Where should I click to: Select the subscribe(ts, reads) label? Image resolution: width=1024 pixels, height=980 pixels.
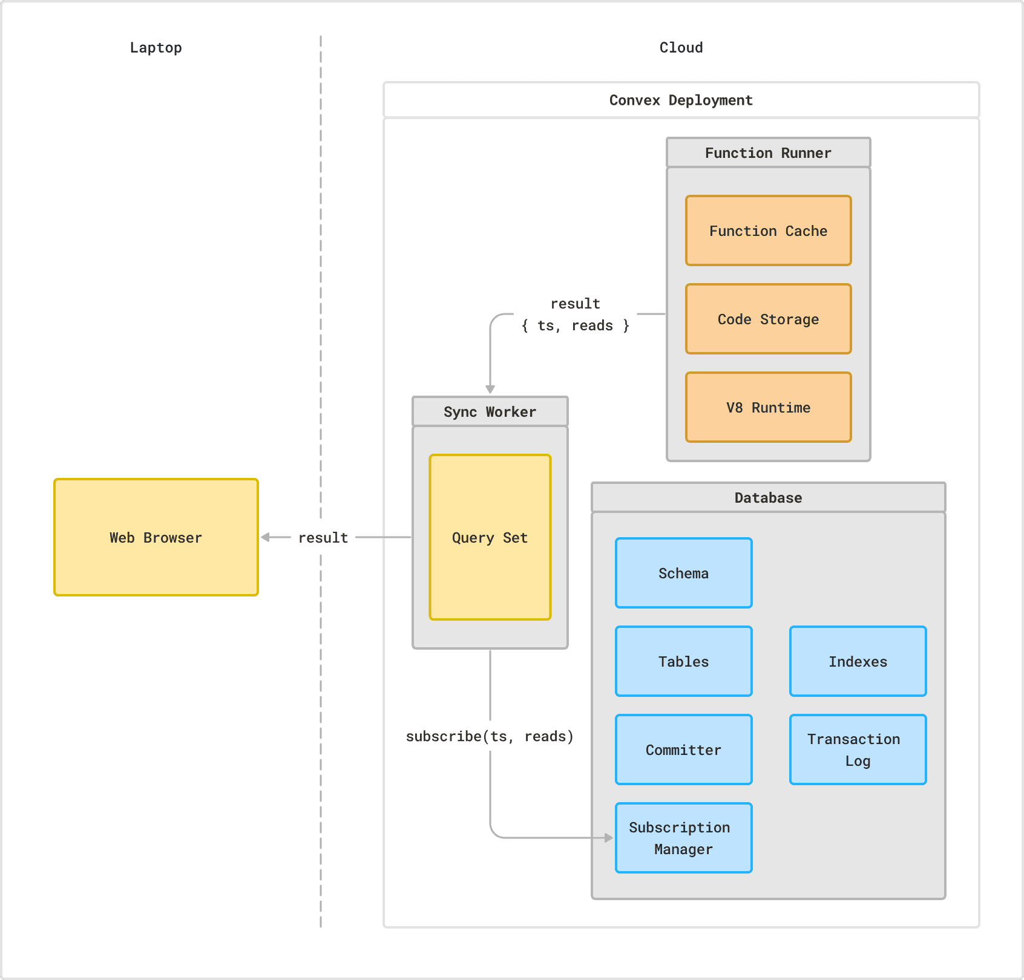489,736
